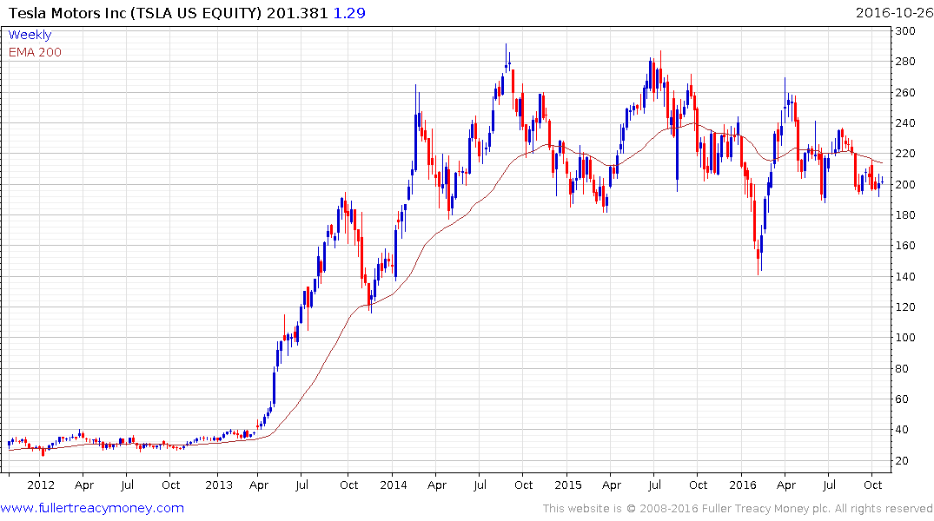Click the 200 price axis label

click(905, 184)
